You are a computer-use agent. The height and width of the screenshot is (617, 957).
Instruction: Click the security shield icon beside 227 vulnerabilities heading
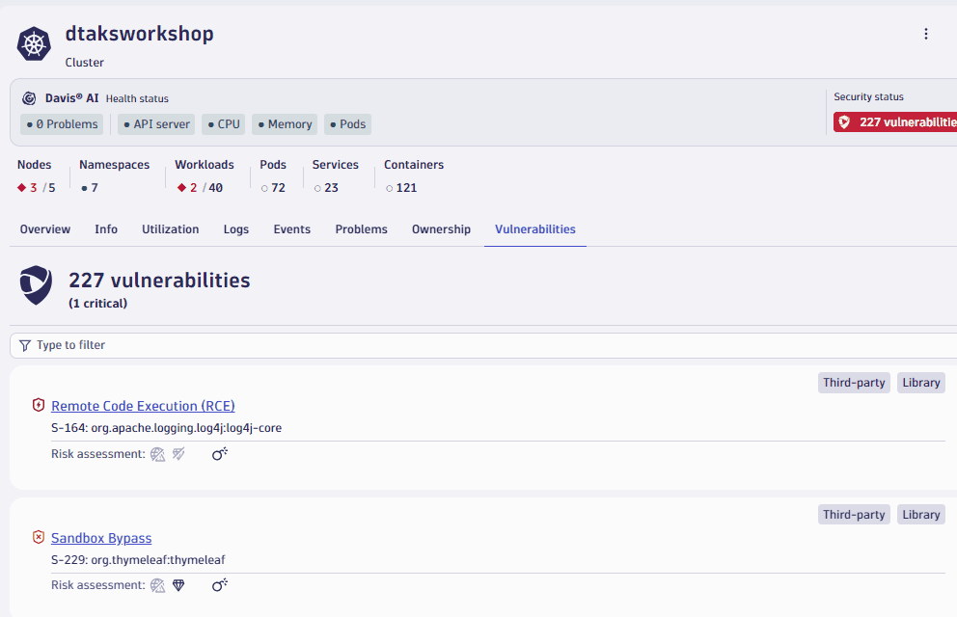pyautogui.click(x=37, y=286)
